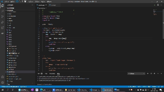164x92 pixels.
Task: Select Python interpreter in status bar
Action: (x=10, y=87)
